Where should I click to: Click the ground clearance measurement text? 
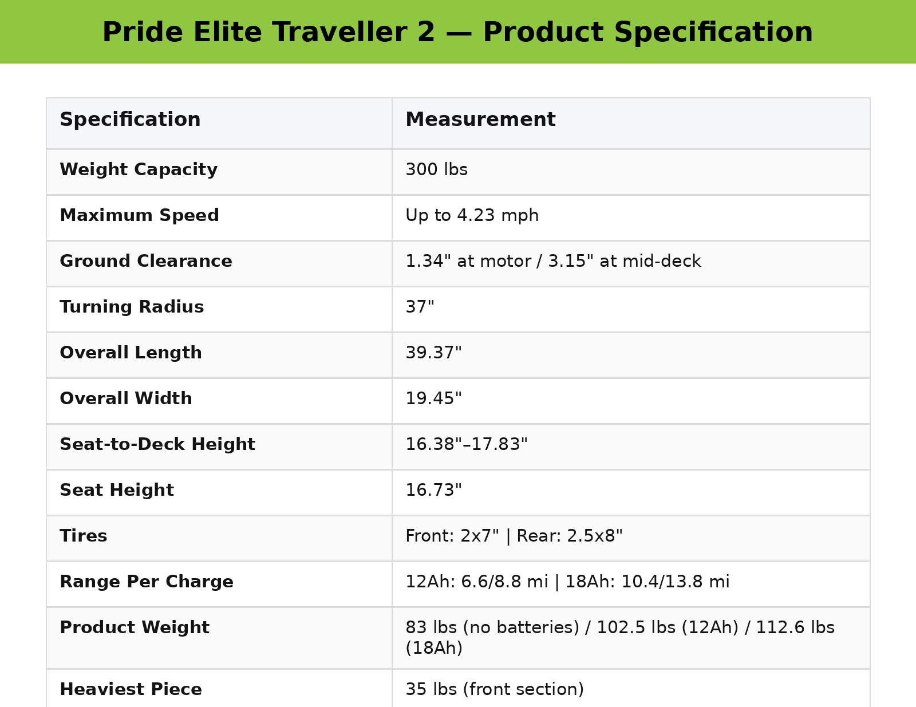point(553,262)
